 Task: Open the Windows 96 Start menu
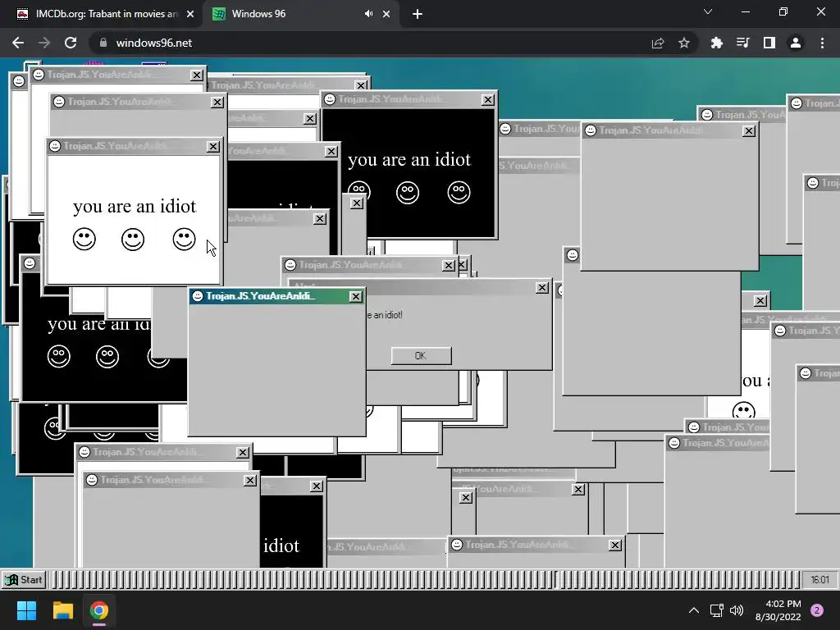click(24, 580)
